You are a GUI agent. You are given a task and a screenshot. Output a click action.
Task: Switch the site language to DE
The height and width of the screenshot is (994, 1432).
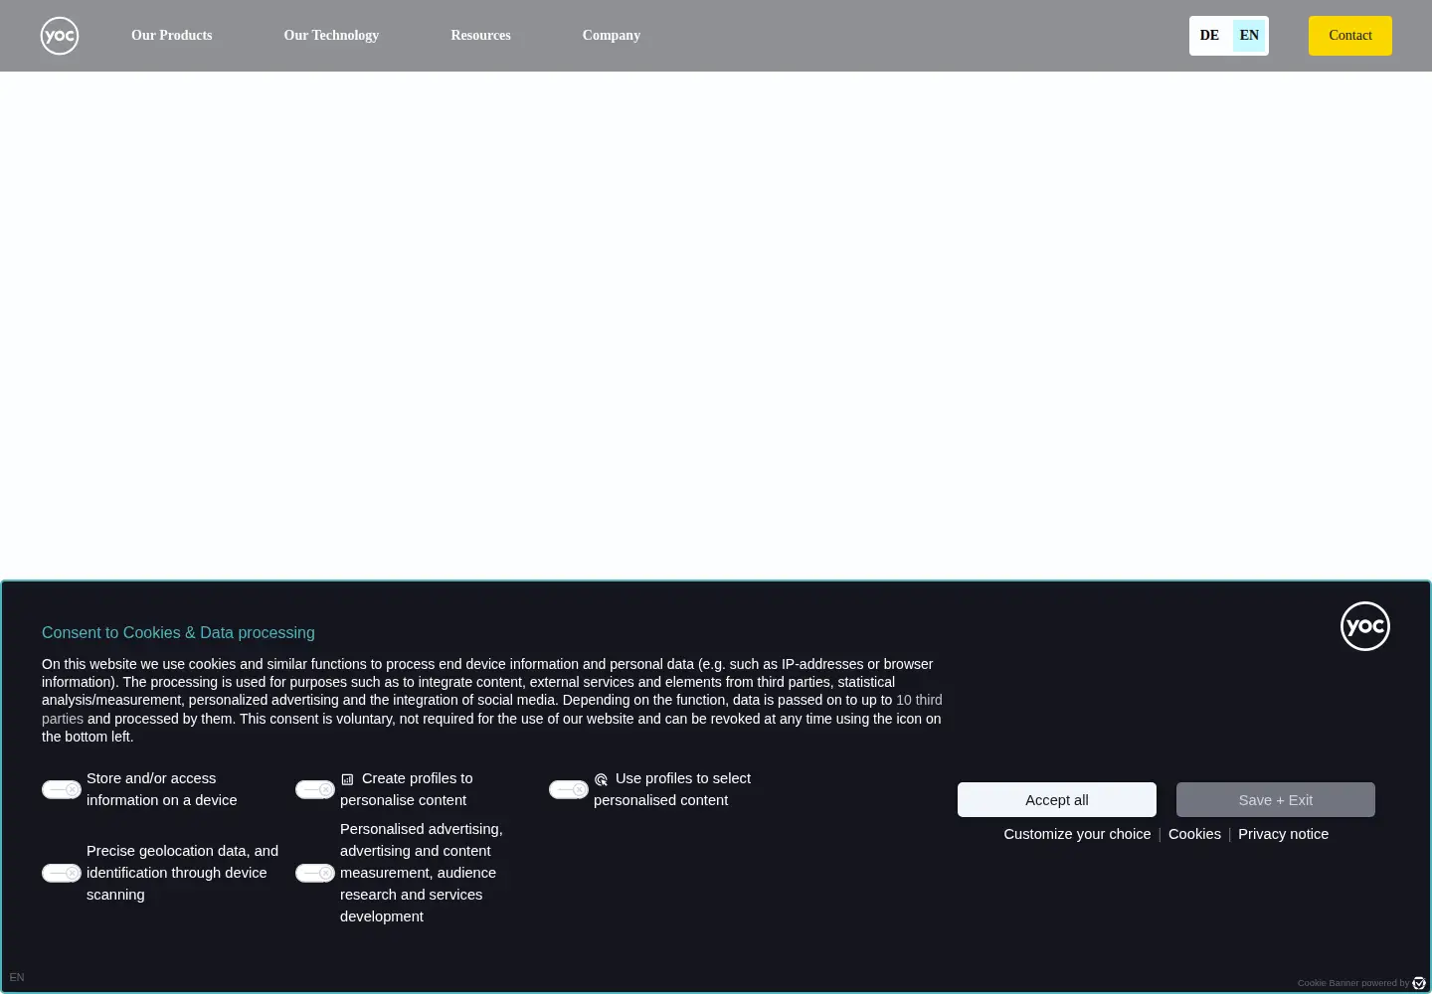(1209, 36)
